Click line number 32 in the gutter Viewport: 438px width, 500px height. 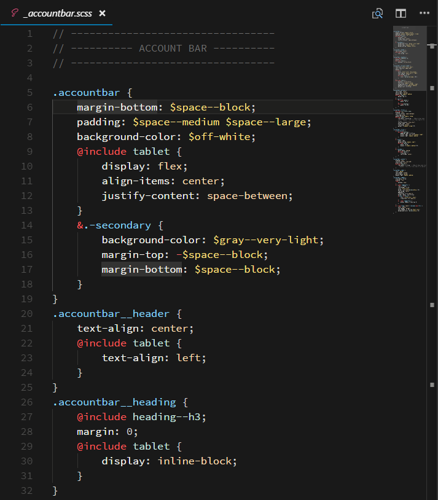pos(27,490)
